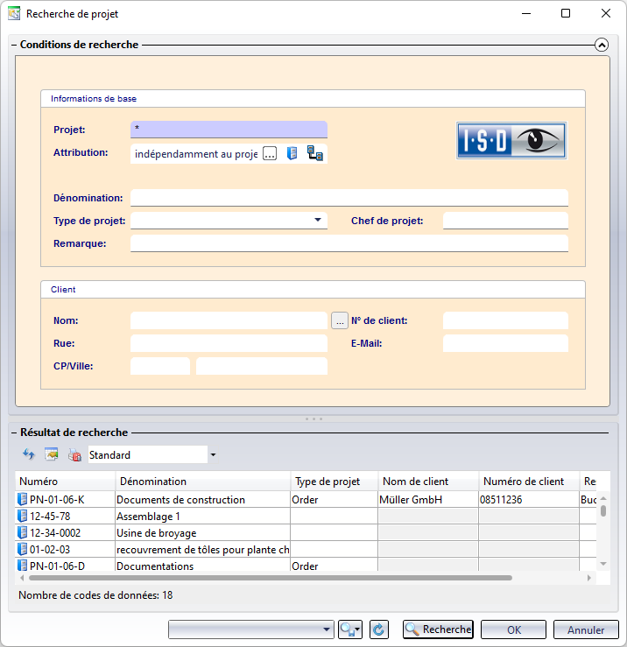Screen dimensions: 627x647
Task: Click the blue project book icon beside Attribution
Action: [292, 153]
